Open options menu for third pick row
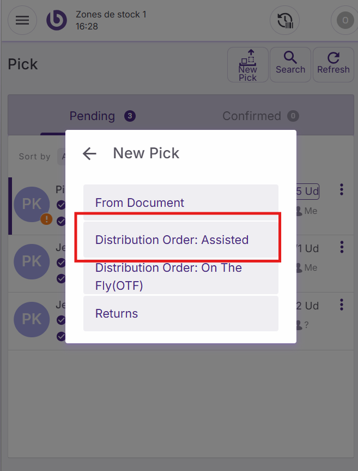The width and height of the screenshot is (358, 471). [x=342, y=305]
